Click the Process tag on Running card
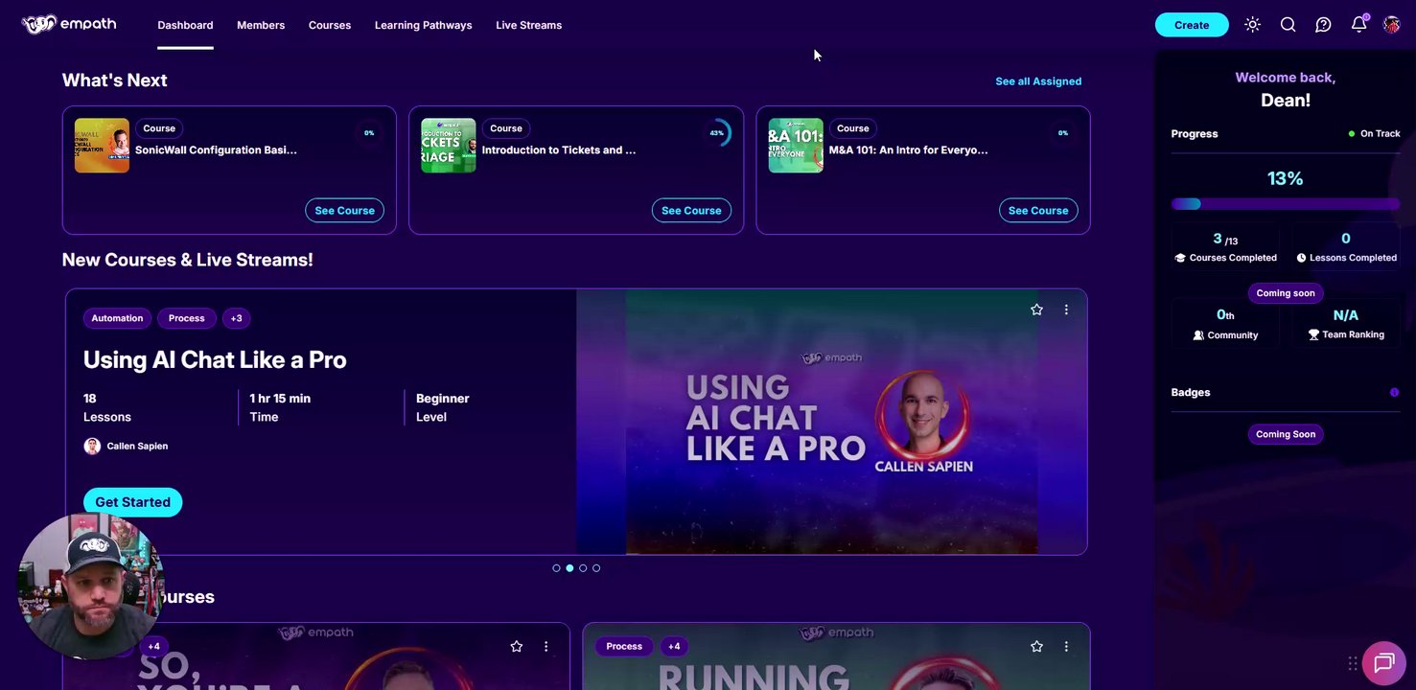Viewport: 1416px width, 690px height. click(x=624, y=647)
